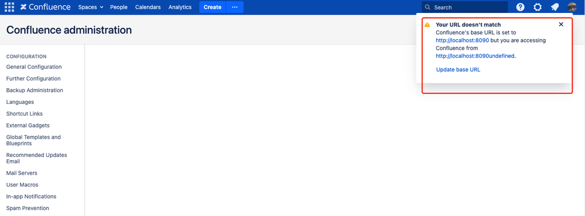Screen dimensions: 585x216
Task: Expand the Spaces dropdown
Action: 91,7
